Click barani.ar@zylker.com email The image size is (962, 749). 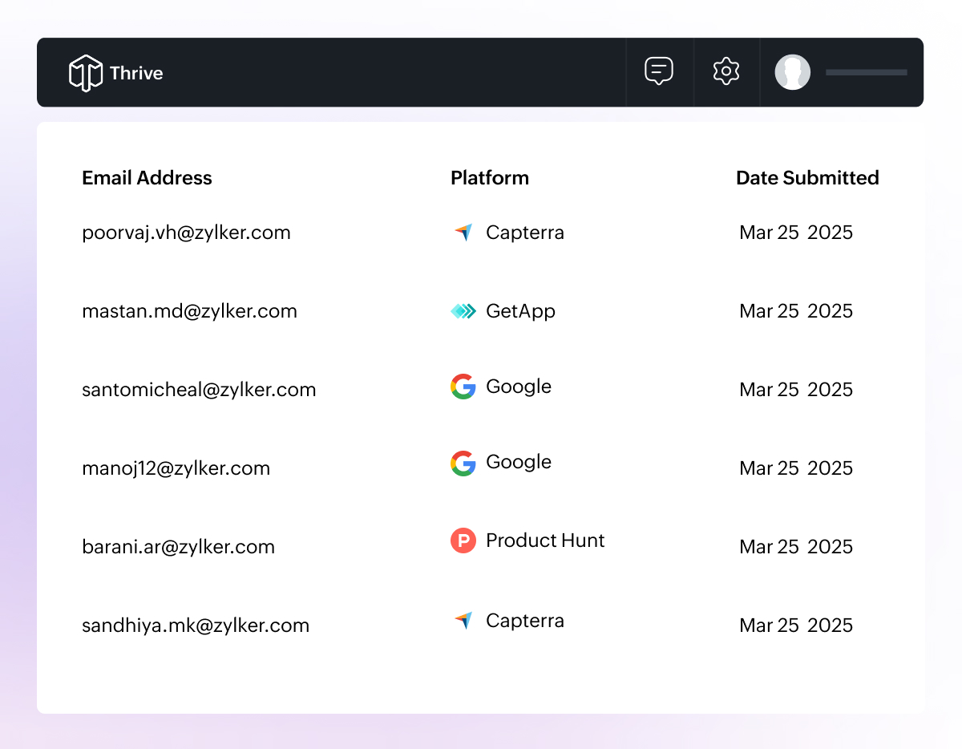(x=178, y=547)
